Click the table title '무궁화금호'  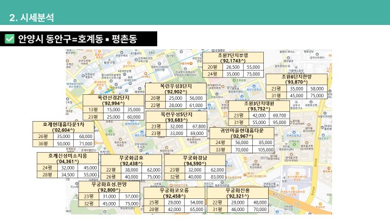click(132, 158)
